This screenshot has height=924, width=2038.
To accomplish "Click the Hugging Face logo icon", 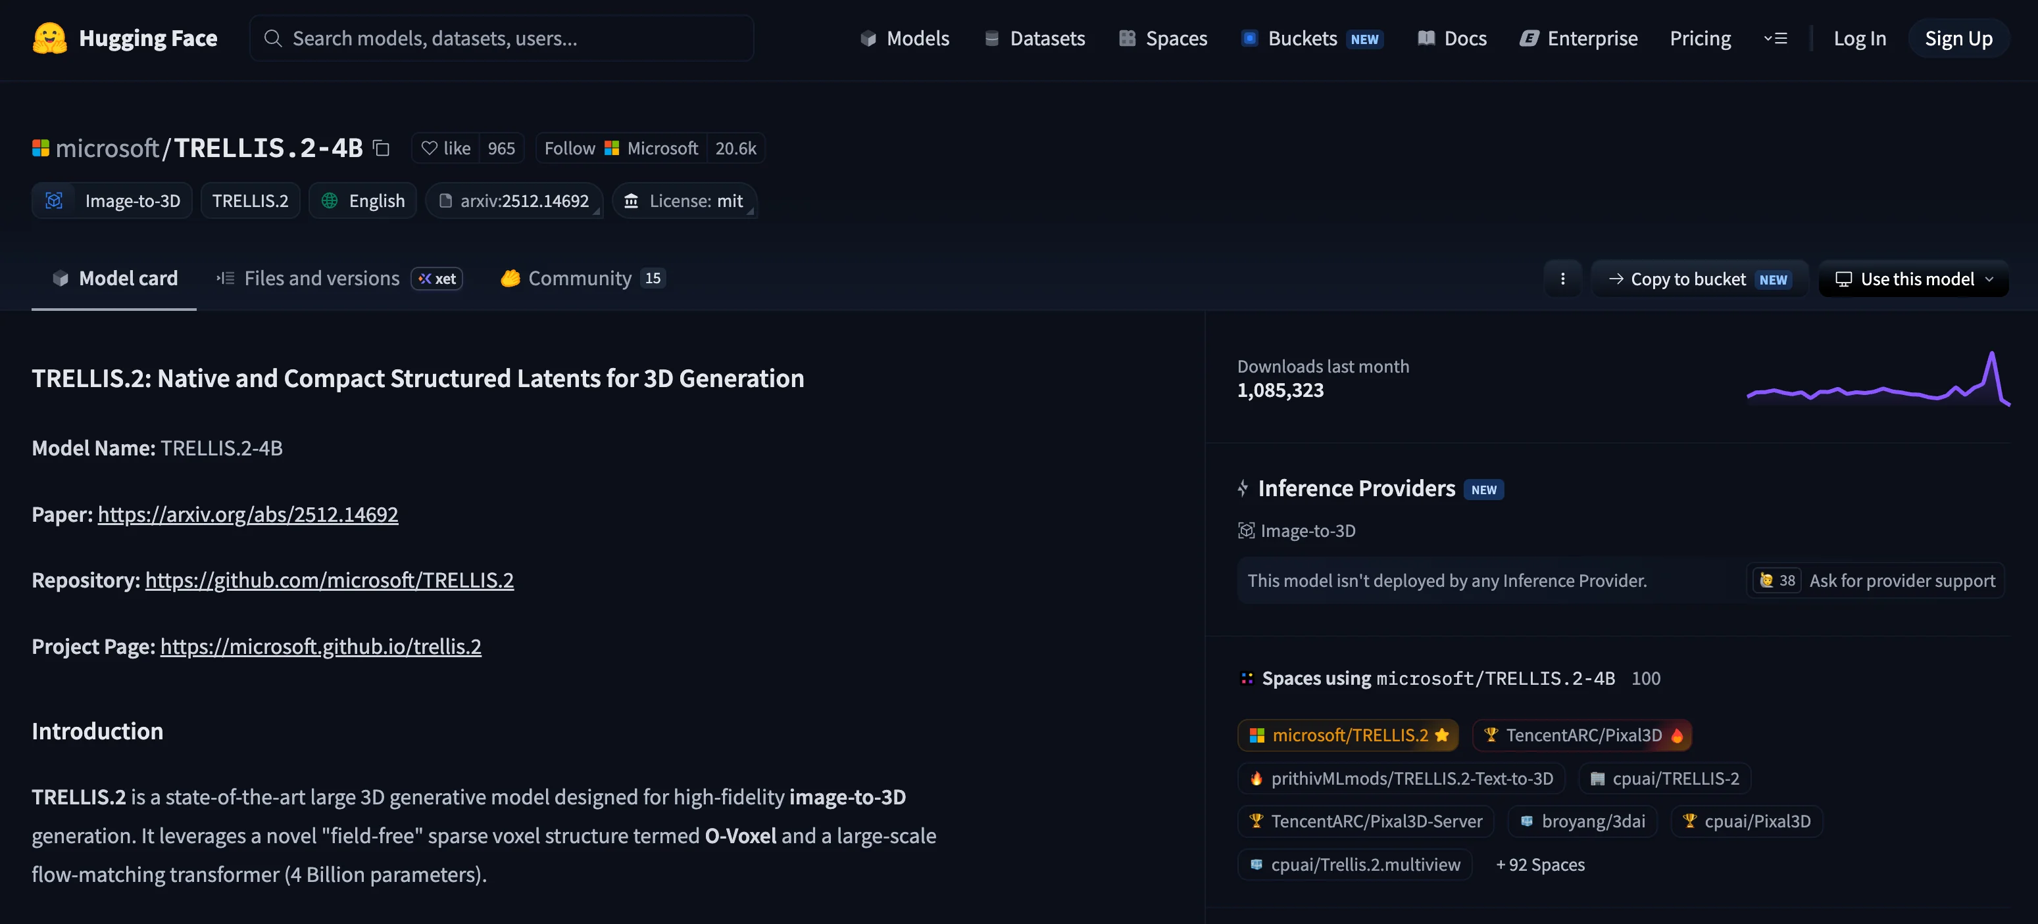I will tap(50, 38).
